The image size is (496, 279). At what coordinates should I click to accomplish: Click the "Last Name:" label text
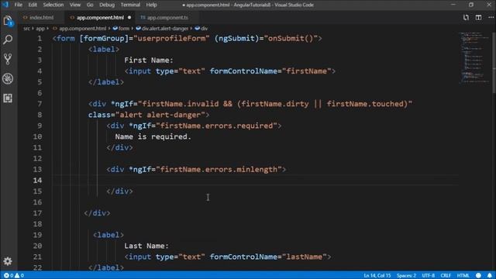pyautogui.click(x=146, y=246)
